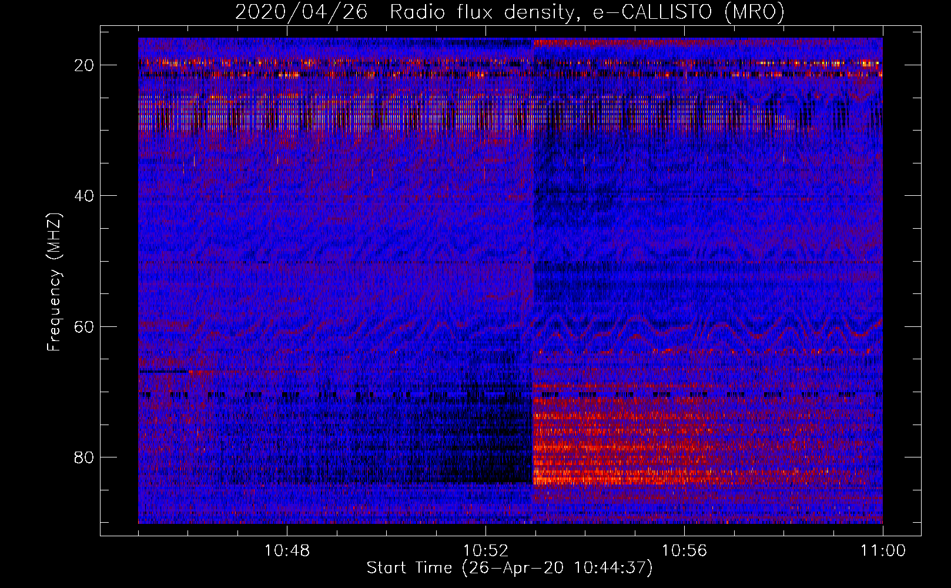Image resolution: width=951 pixels, height=588 pixels.
Task: Click the plot title "Radio flux density, e-CALLISTO (MRO)"
Action: pos(587,12)
